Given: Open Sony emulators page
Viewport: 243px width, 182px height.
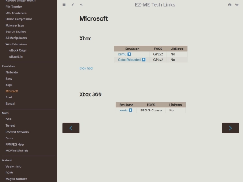Looking at the screenshot, I should (9, 79).
